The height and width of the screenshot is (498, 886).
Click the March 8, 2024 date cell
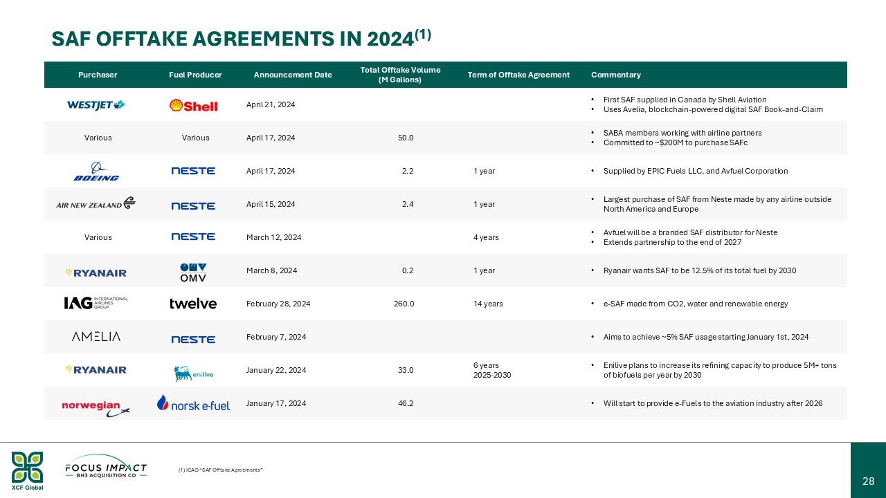point(271,270)
